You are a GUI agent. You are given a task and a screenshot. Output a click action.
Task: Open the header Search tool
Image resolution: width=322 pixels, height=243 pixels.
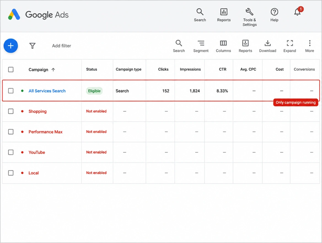[x=200, y=15]
